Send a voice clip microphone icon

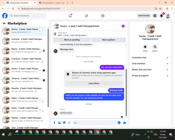[54, 122]
